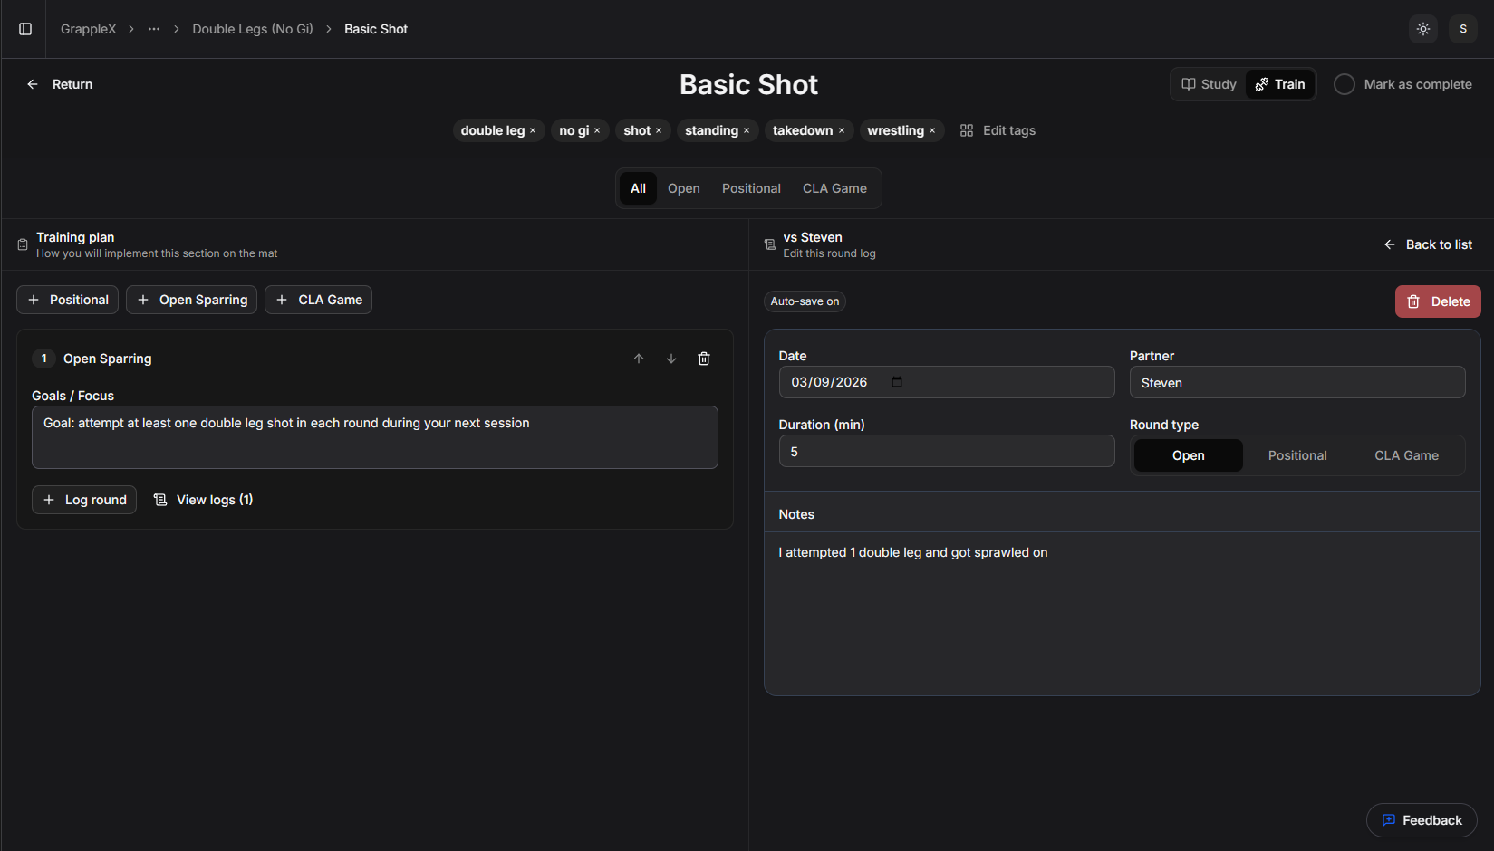Focus the Duration (min) field
1494x851 pixels.
coord(947,451)
